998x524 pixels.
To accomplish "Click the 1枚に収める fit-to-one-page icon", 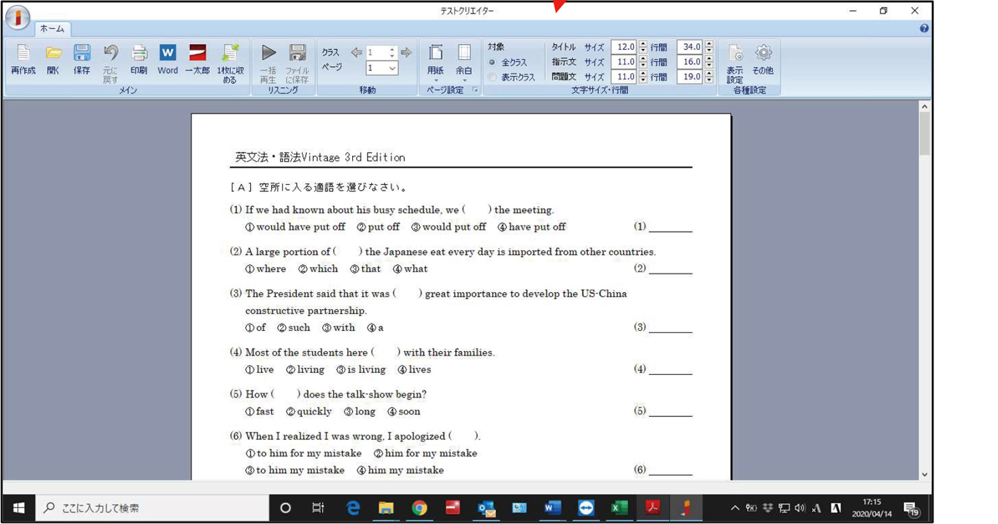I will point(230,62).
